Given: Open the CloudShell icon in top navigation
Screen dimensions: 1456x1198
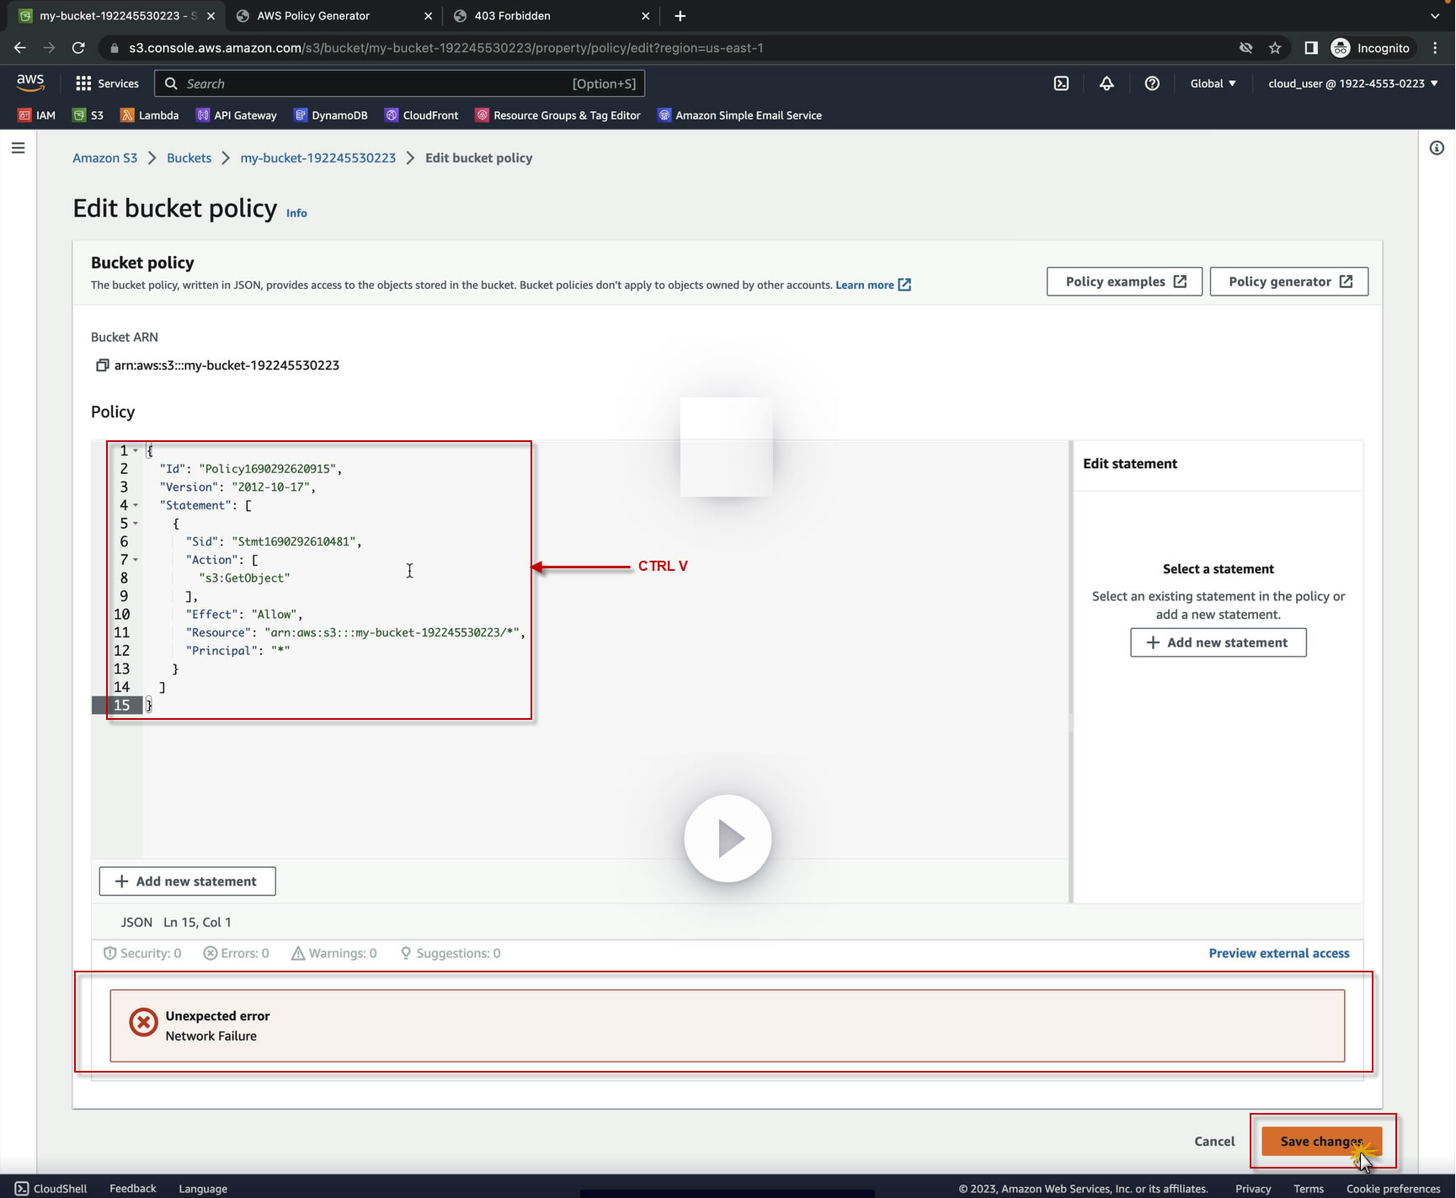Looking at the screenshot, I should pyautogui.click(x=1061, y=83).
